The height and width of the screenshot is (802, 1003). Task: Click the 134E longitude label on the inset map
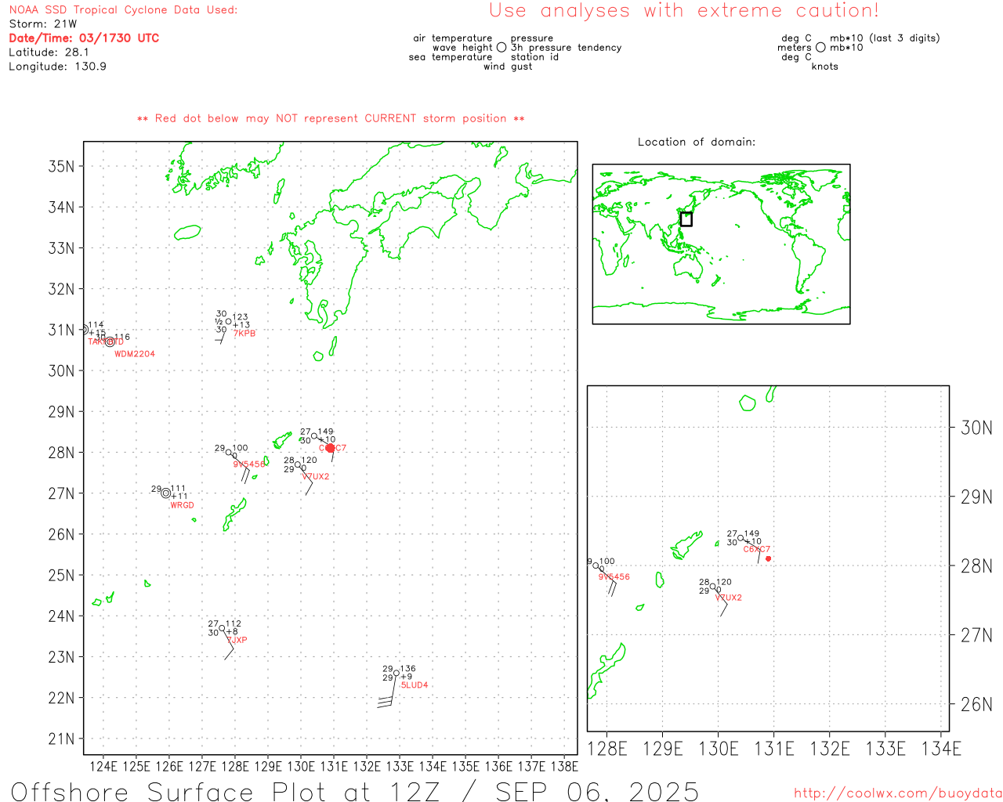(941, 749)
